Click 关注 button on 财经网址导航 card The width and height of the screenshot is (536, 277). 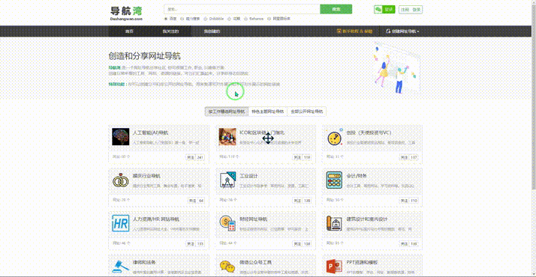coord(297,243)
